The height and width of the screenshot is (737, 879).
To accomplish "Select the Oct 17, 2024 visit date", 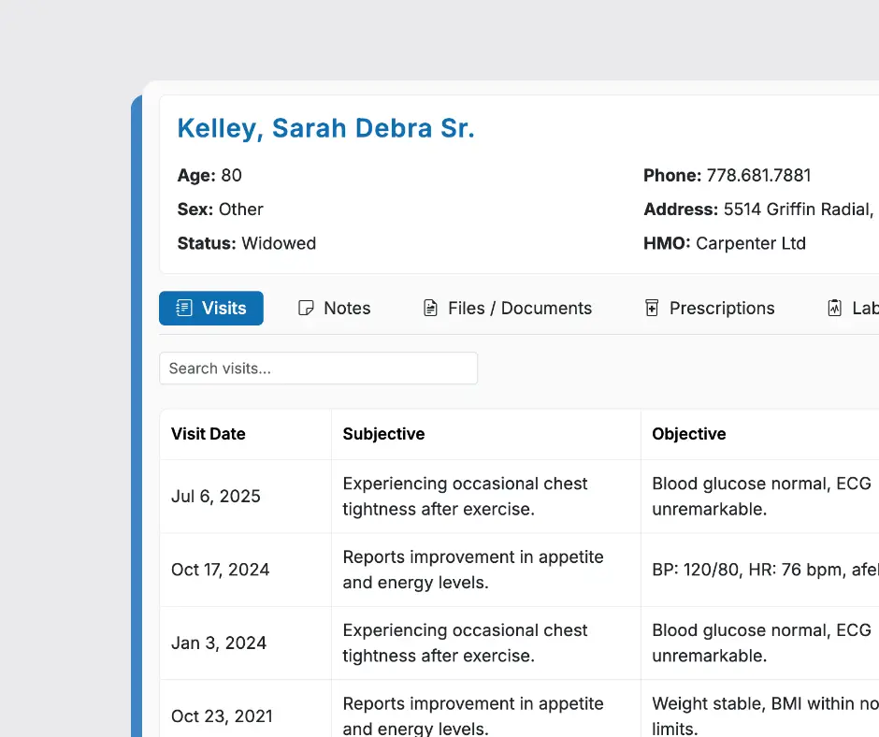I will click(220, 570).
